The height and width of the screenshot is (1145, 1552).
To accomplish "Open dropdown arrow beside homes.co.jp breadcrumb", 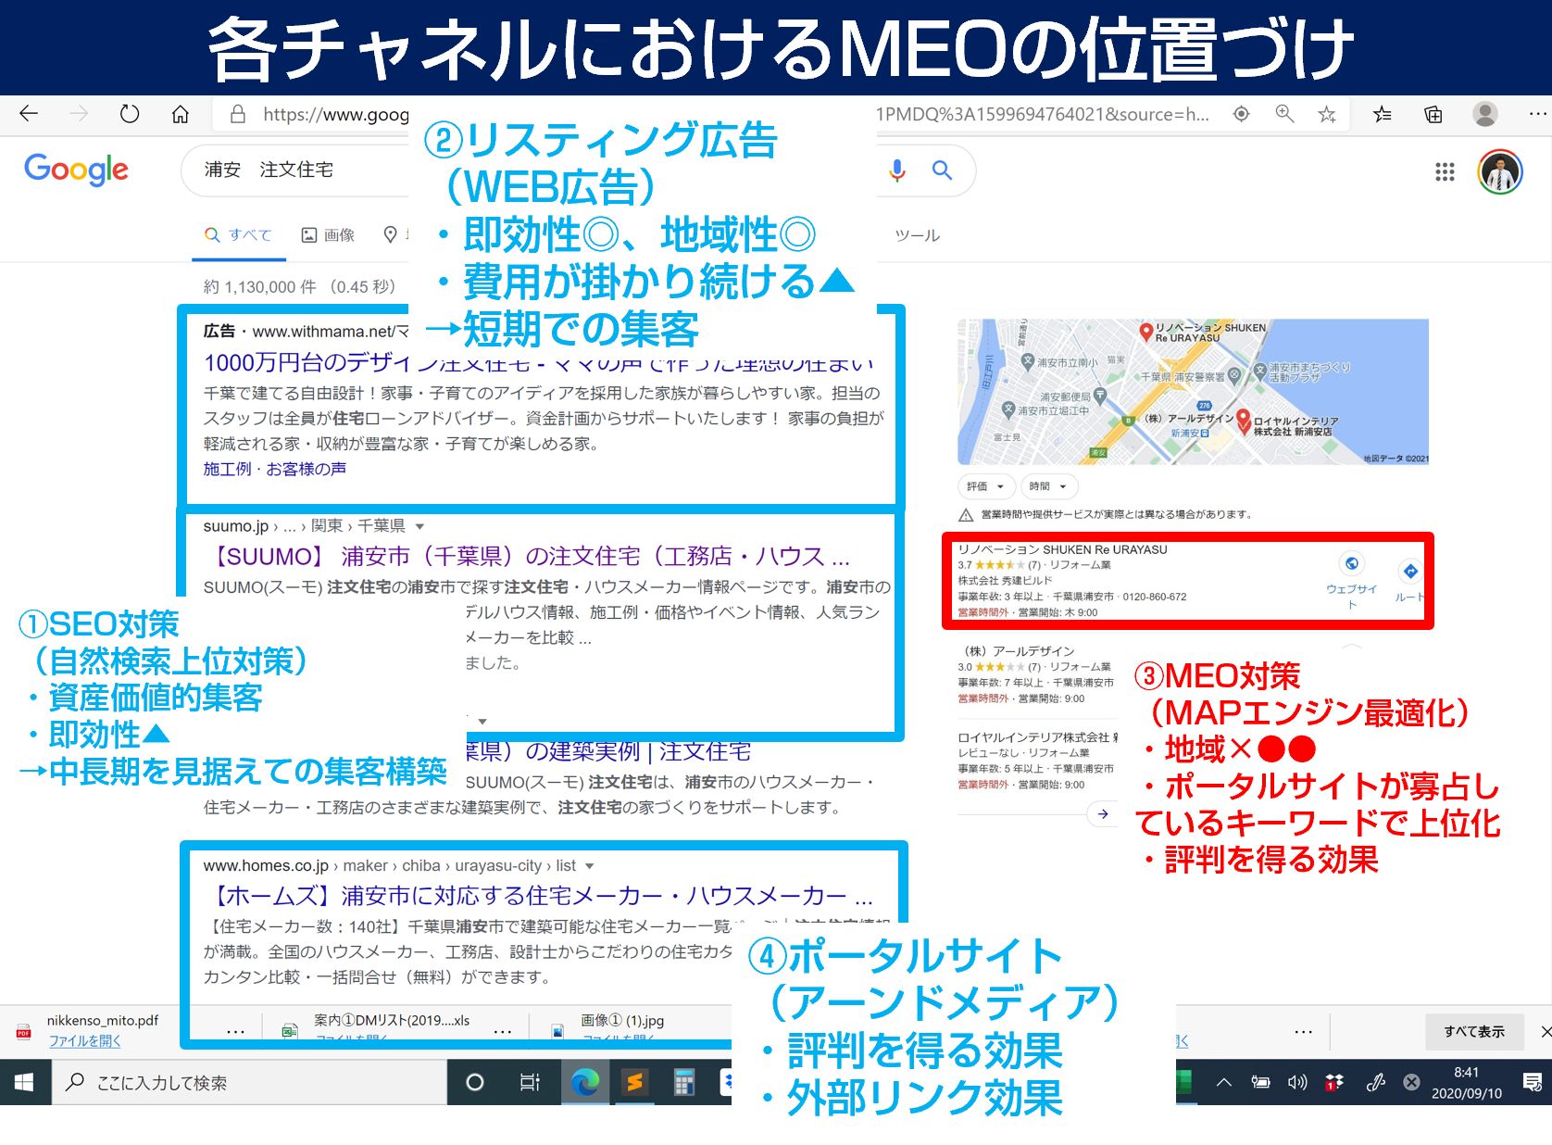I will pos(589,866).
